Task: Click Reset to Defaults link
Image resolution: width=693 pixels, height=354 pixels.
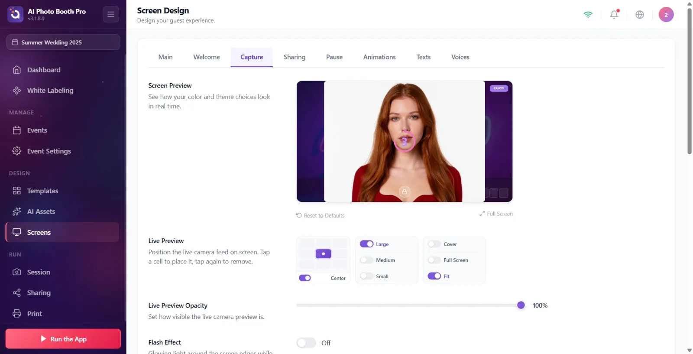Action: point(321,215)
